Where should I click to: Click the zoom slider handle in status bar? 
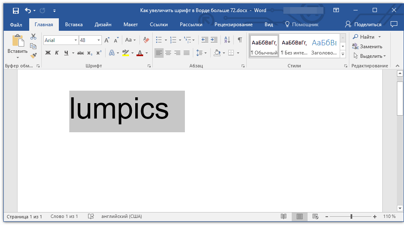tap(351, 217)
